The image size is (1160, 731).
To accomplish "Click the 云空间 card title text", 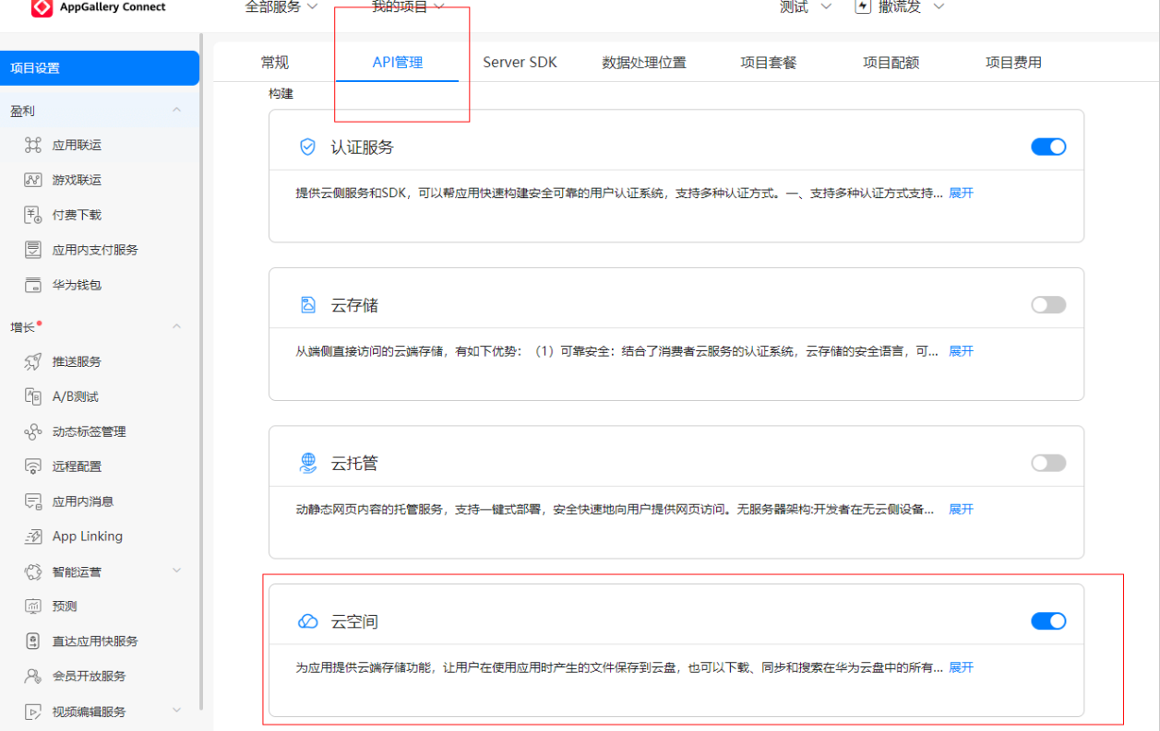I will coord(354,622).
